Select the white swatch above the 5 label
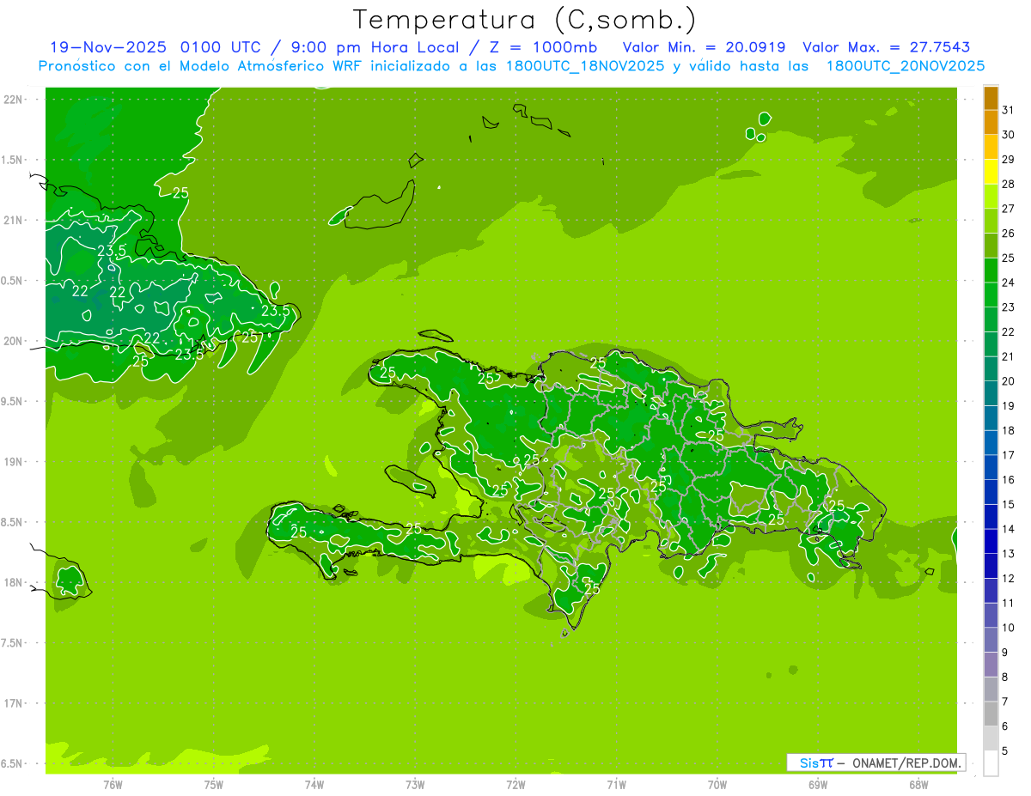Viewport: 1031px width, 796px height. (991, 763)
